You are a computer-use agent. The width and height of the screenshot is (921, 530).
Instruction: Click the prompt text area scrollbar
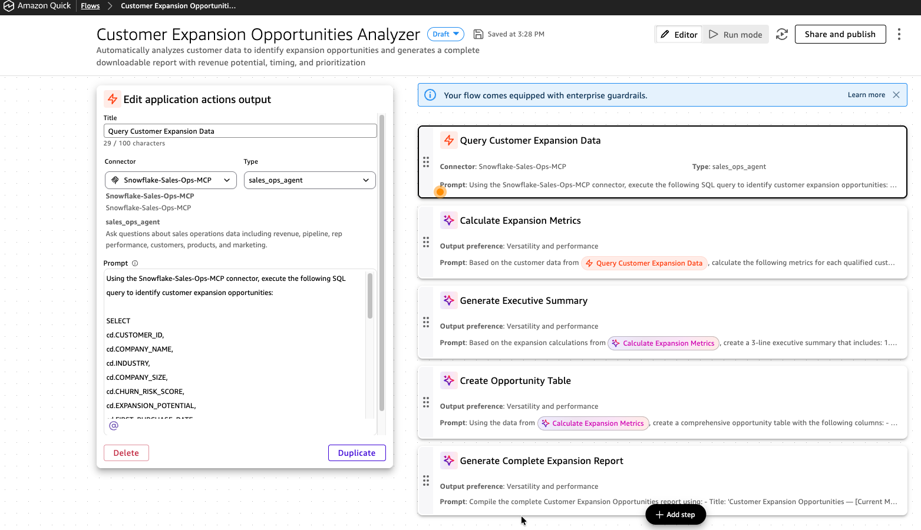pos(370,295)
